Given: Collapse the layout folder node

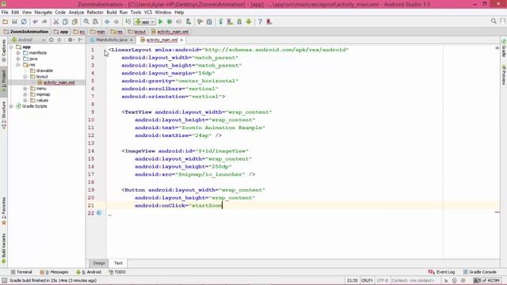Looking at the screenshot, I should (x=25, y=77).
